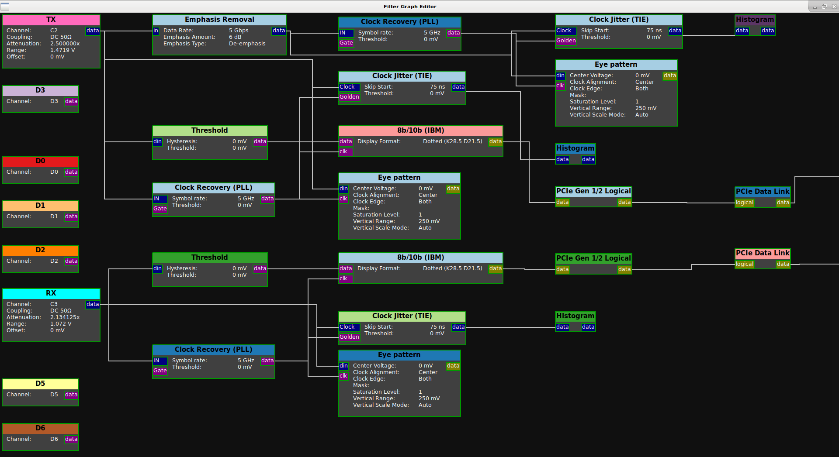This screenshot has height=457, width=839.
Task: Click the top Clock Recovery (PLL) Gate port
Action: pos(346,43)
